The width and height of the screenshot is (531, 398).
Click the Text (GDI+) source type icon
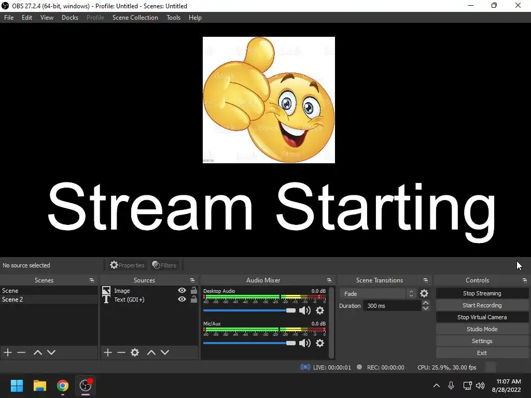(x=106, y=300)
